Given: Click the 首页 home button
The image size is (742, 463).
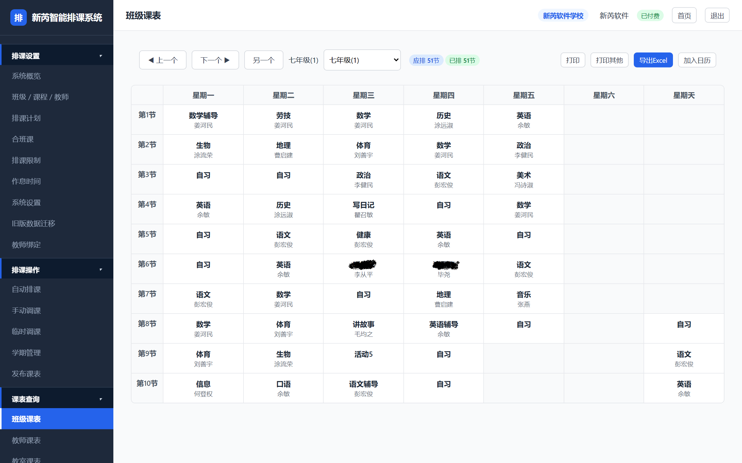Looking at the screenshot, I should [x=684, y=15].
